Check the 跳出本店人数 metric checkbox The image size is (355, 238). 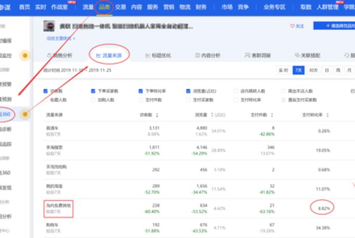(x=283, y=91)
